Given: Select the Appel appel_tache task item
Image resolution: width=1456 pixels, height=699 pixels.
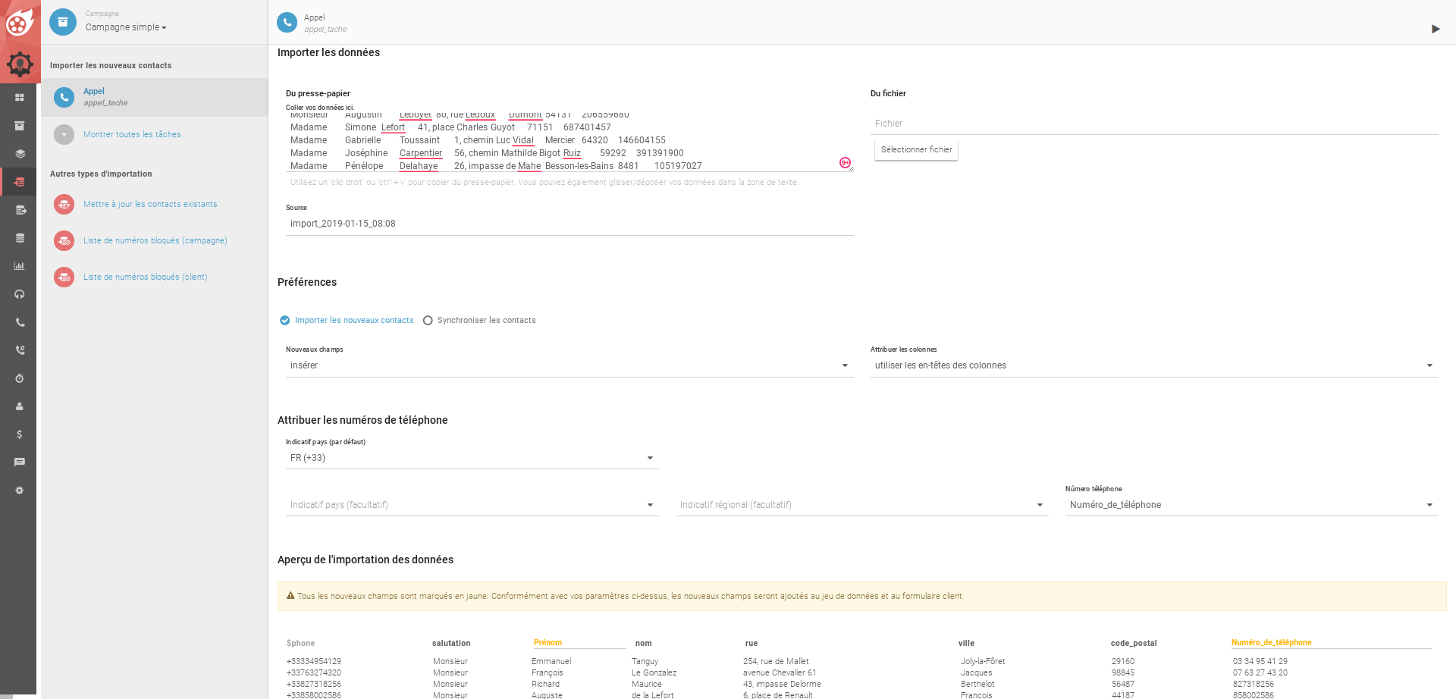Looking at the screenshot, I should point(155,97).
